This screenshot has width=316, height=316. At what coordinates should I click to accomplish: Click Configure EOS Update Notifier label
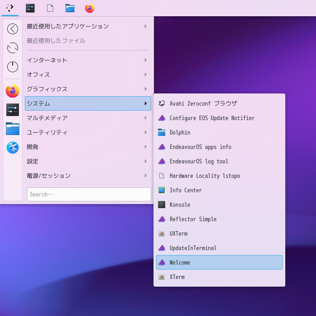tap(212, 118)
